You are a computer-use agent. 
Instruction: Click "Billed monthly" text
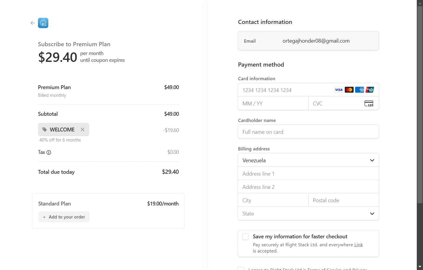point(52,95)
